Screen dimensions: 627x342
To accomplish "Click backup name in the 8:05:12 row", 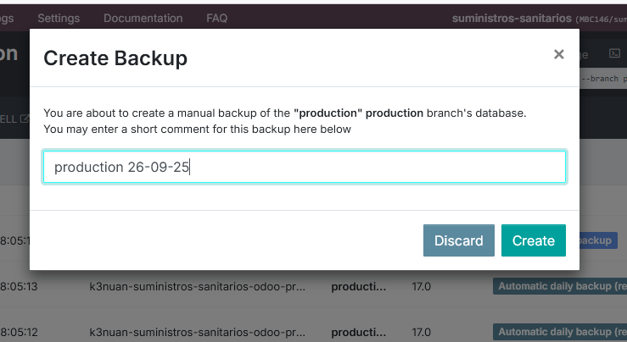I will click(x=197, y=332).
